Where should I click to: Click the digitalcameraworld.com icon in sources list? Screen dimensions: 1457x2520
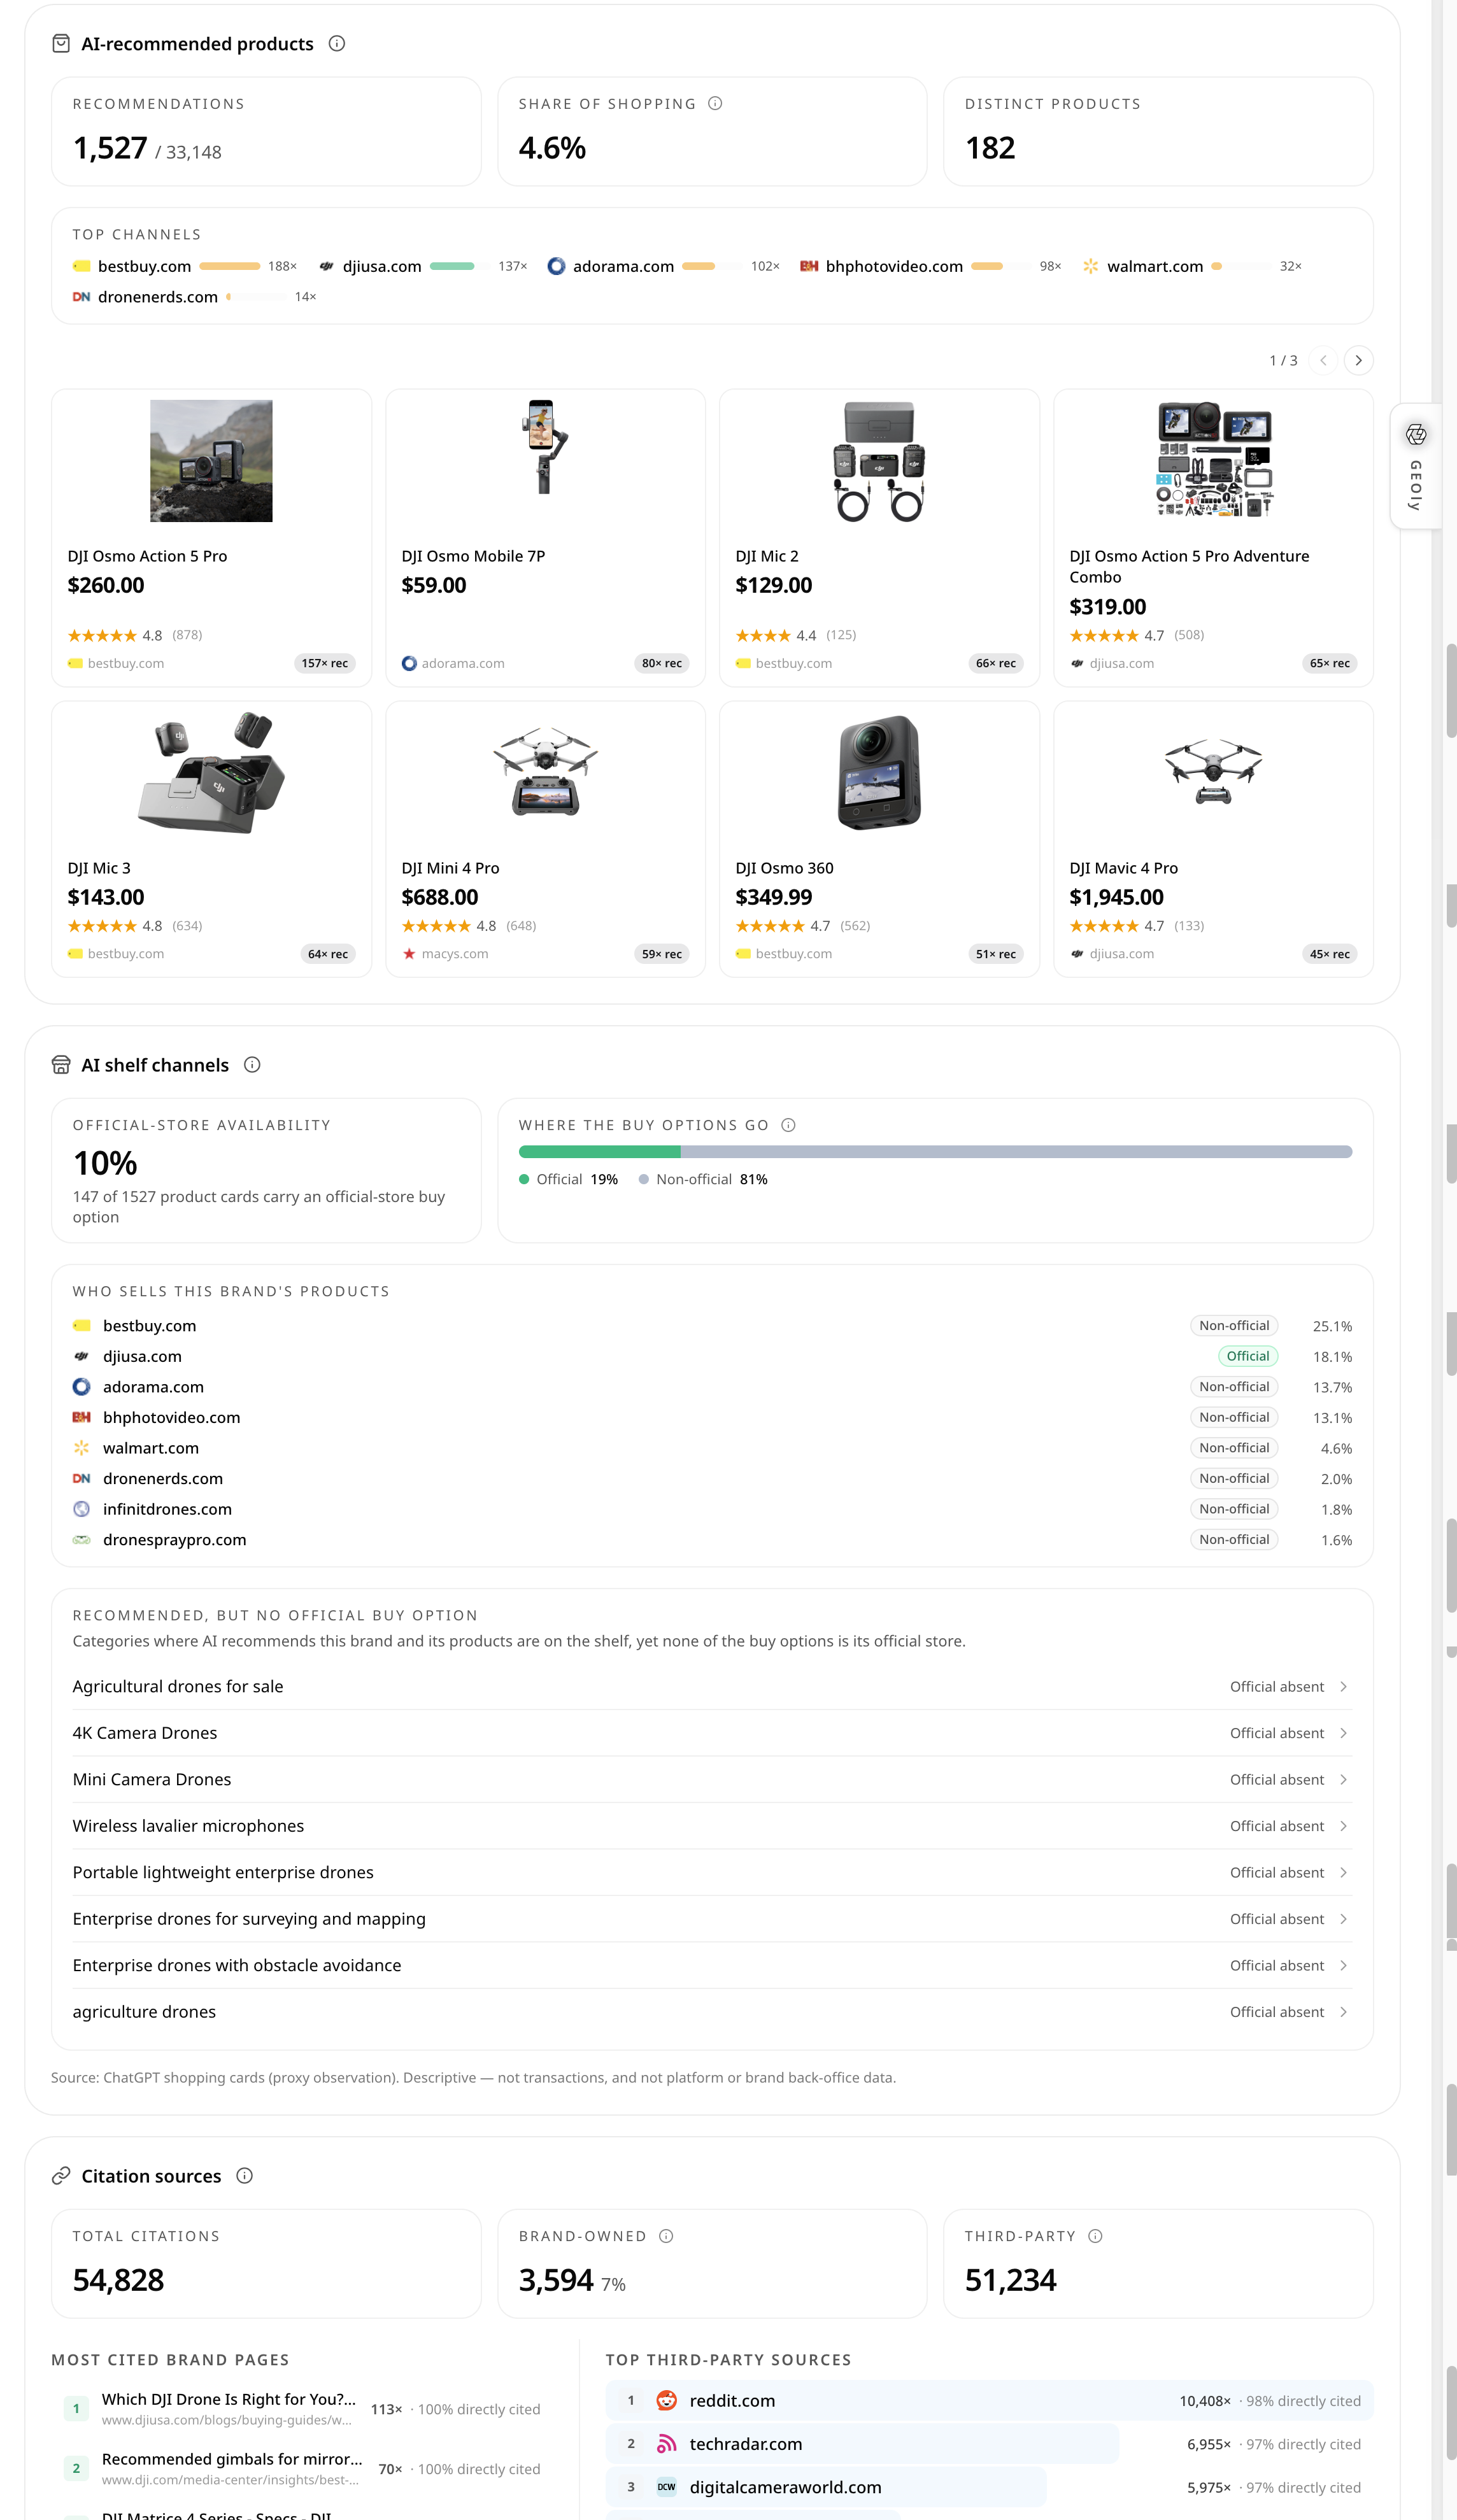(667, 2486)
